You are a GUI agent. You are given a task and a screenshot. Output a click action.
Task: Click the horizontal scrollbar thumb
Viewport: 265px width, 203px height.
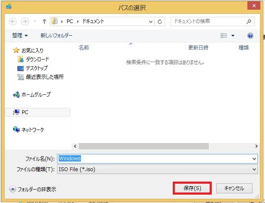144,146
